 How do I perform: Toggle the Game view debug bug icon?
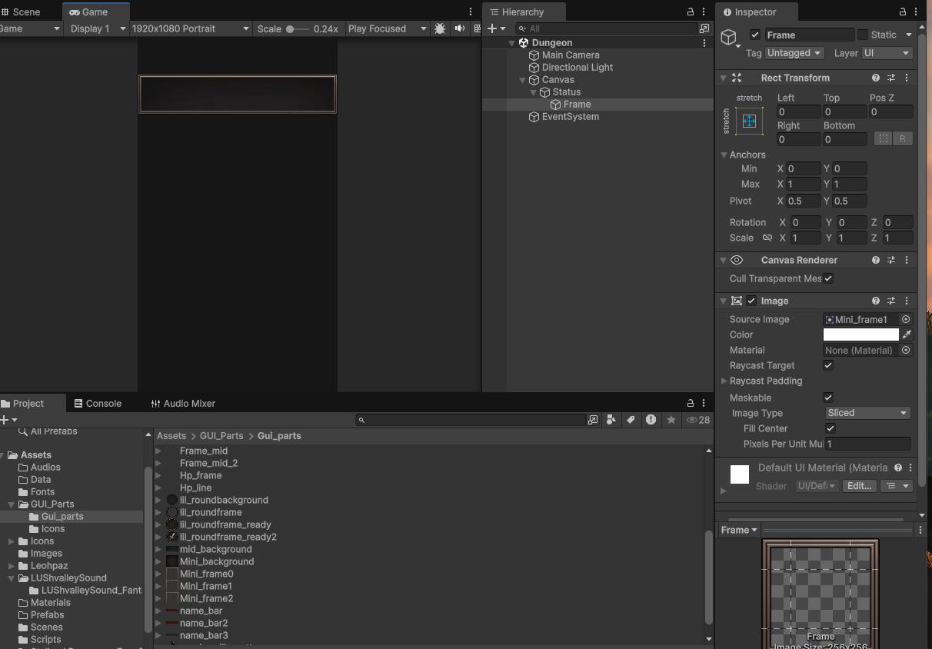(440, 28)
